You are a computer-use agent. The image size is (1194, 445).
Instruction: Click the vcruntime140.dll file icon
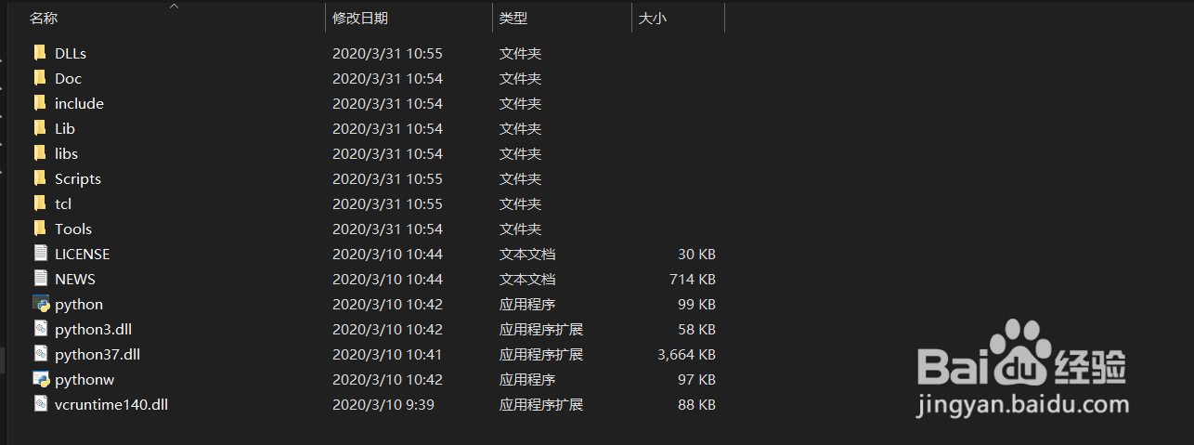(x=40, y=404)
